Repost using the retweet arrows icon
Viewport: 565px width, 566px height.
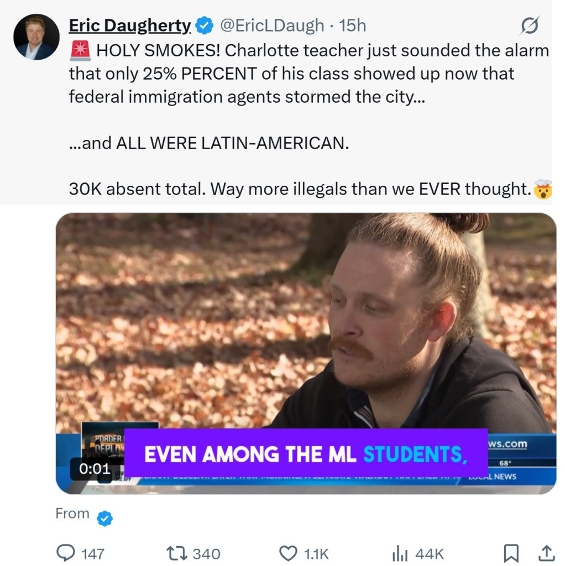point(177,553)
